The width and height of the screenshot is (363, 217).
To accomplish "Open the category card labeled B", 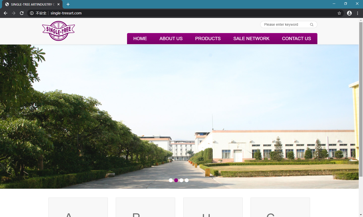I will (x=145, y=207).
